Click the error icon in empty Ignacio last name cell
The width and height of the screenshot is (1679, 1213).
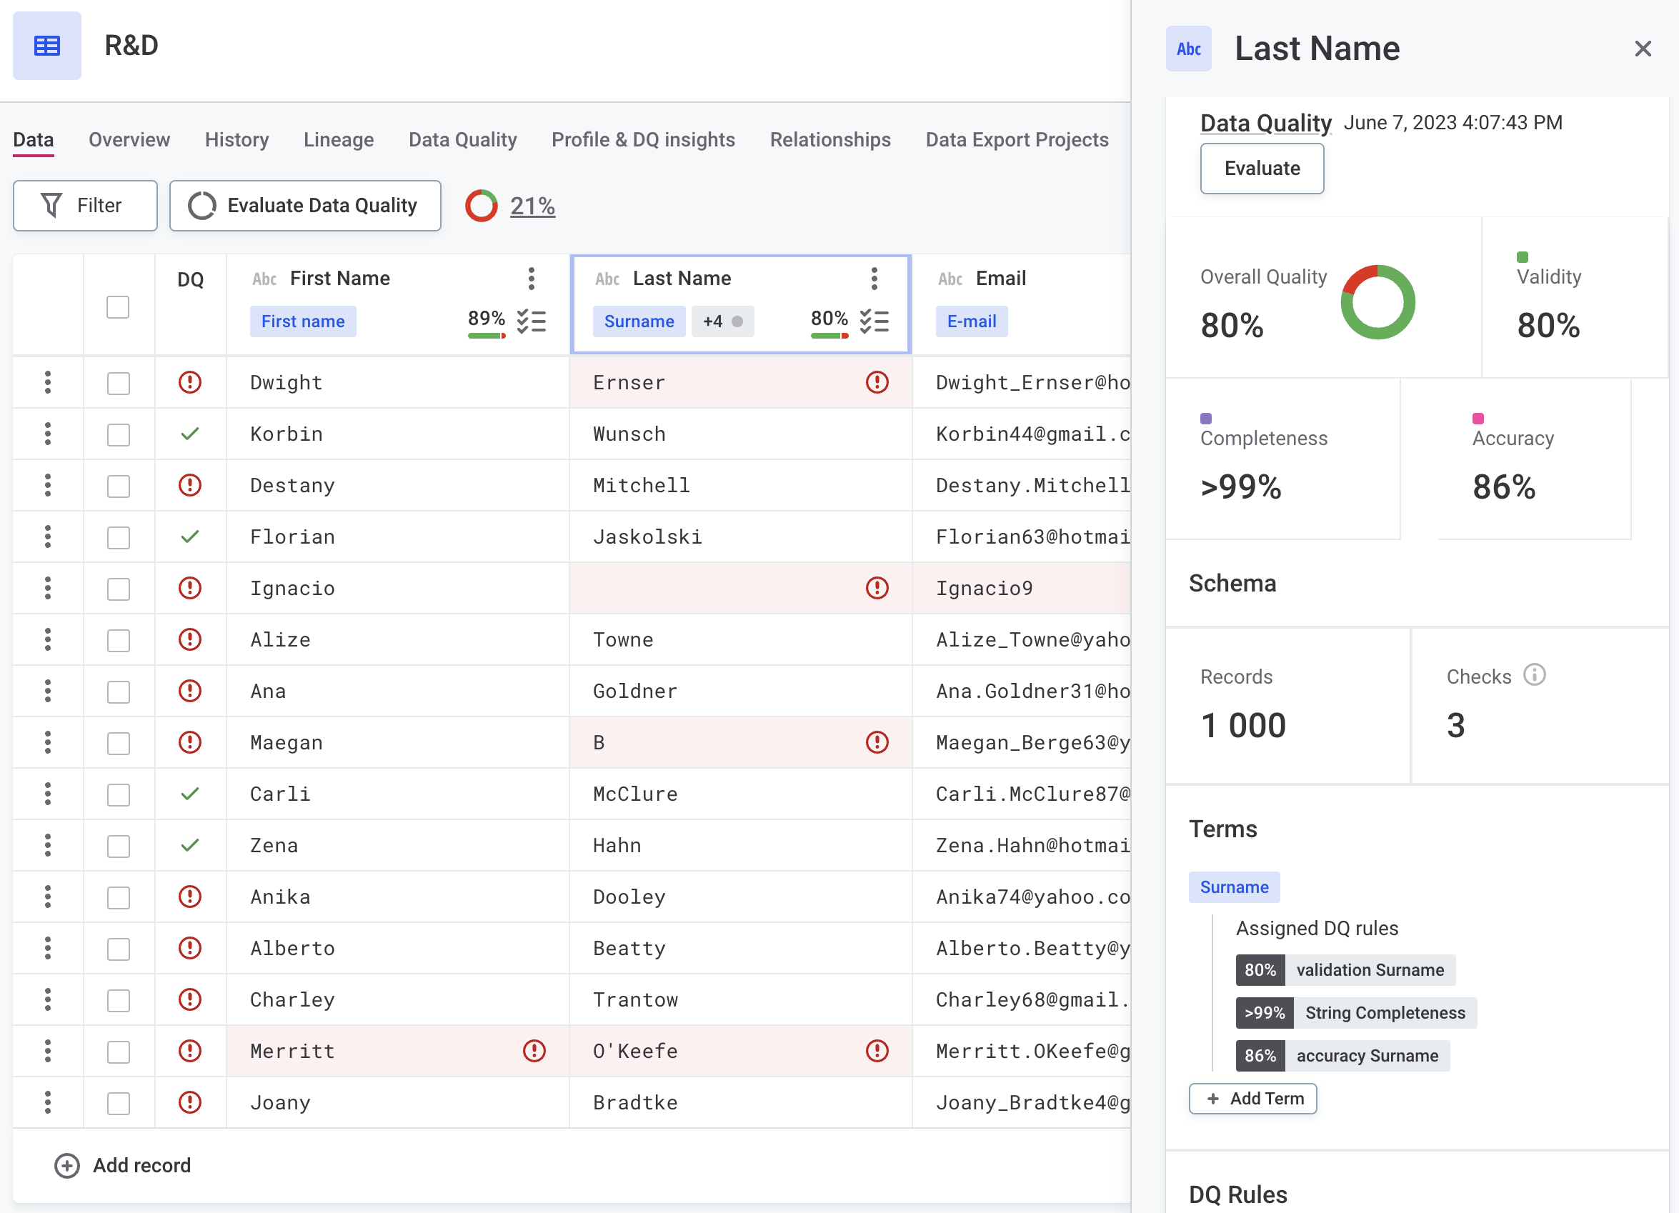877,589
